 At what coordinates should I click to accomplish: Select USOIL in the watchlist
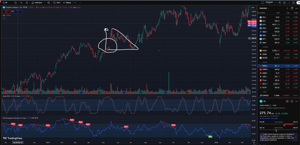pos(279,54)
